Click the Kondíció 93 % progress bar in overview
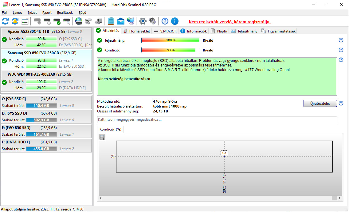 (171, 50)
